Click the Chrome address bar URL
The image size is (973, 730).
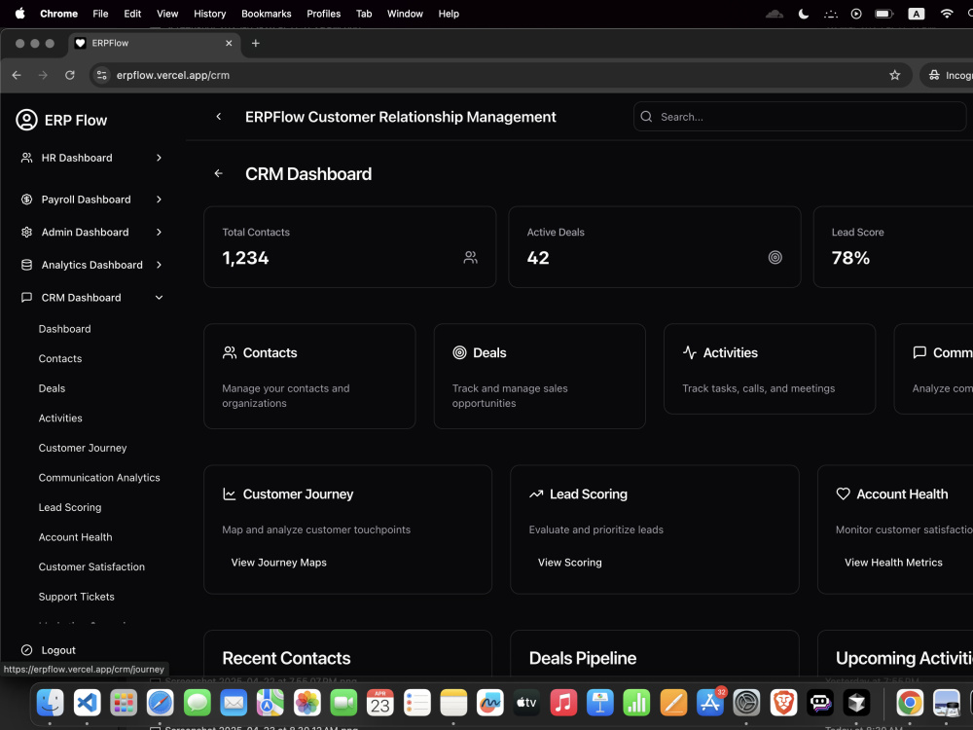[173, 75]
